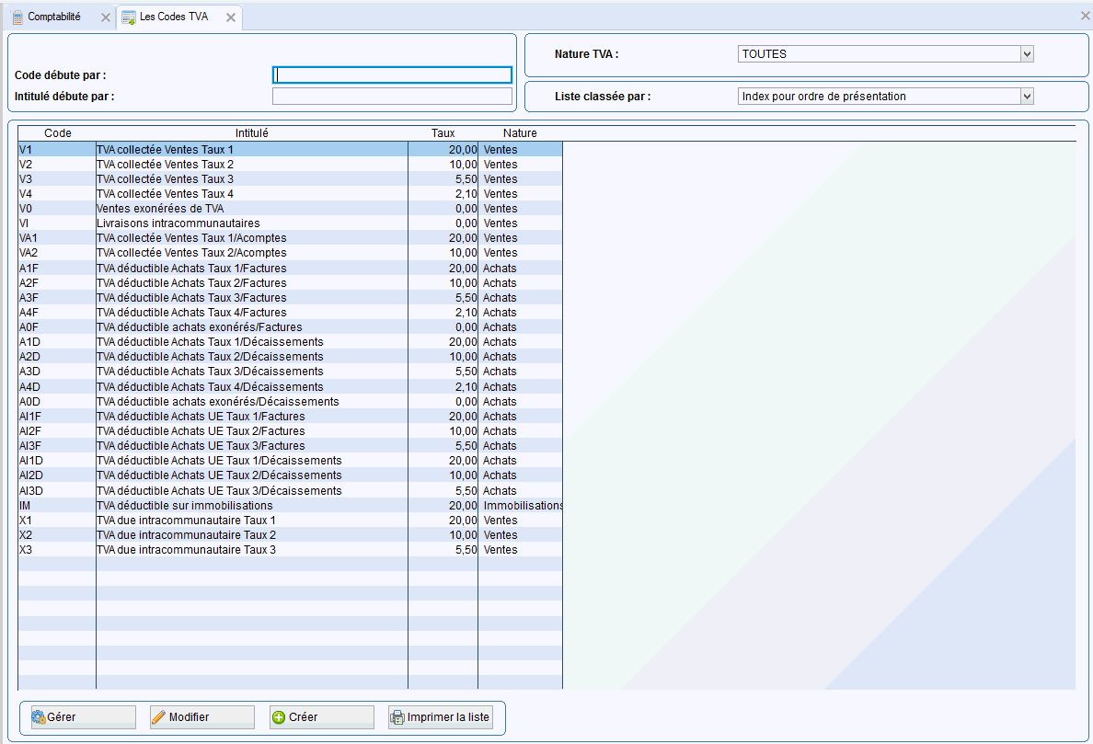
Task: Click the printer icon on Imprimer la liste
Action: coord(397,716)
